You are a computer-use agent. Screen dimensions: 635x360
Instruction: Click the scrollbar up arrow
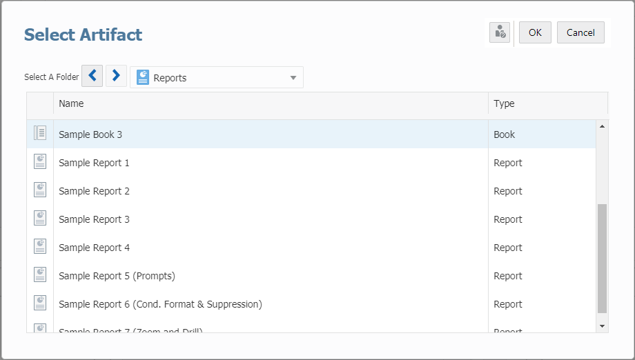pos(602,127)
